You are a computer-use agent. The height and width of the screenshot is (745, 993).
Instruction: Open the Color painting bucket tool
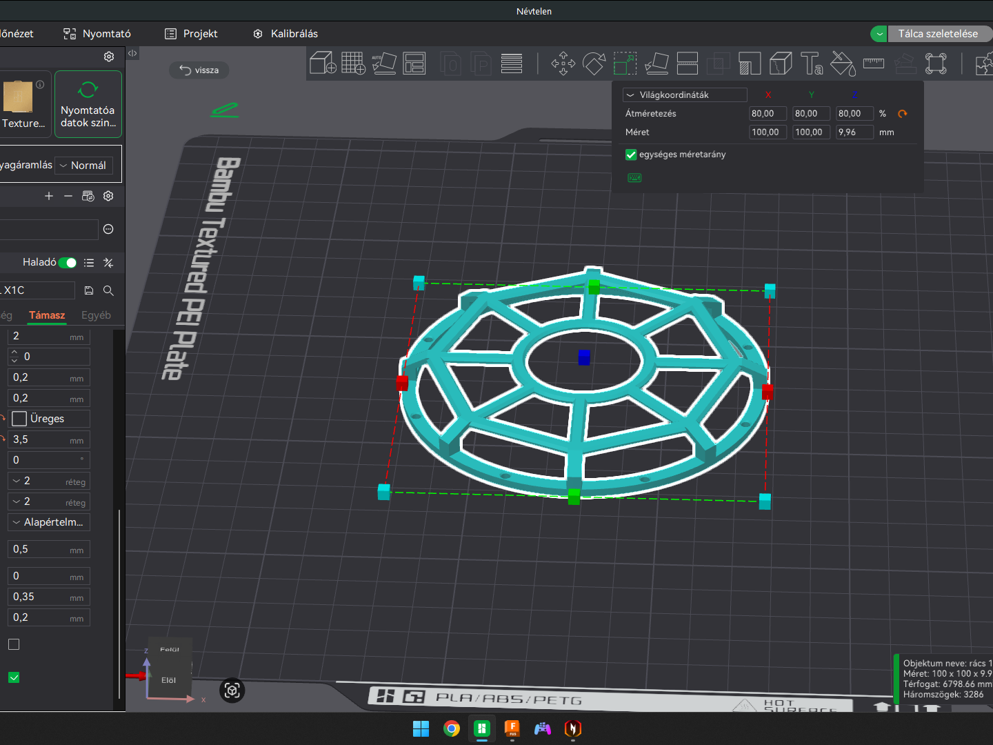click(843, 63)
